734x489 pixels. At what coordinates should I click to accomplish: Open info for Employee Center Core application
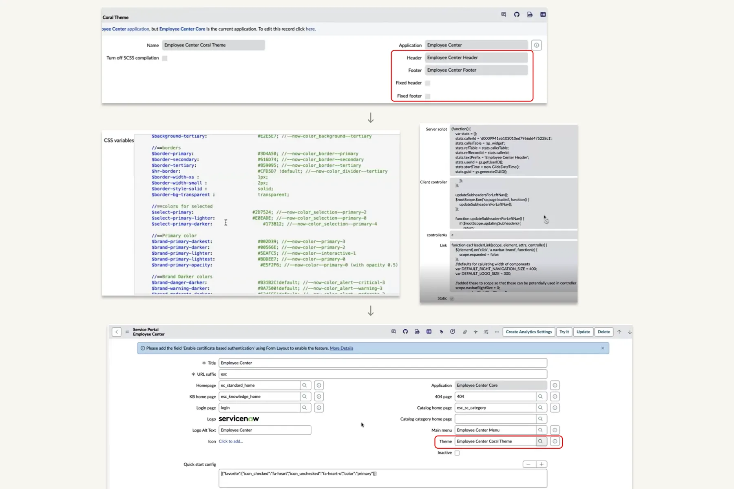(555, 385)
